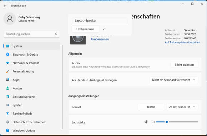Click the Laptop-Speaker name text field
The height and width of the screenshot is (136, 207).
pyautogui.click(x=100, y=21)
